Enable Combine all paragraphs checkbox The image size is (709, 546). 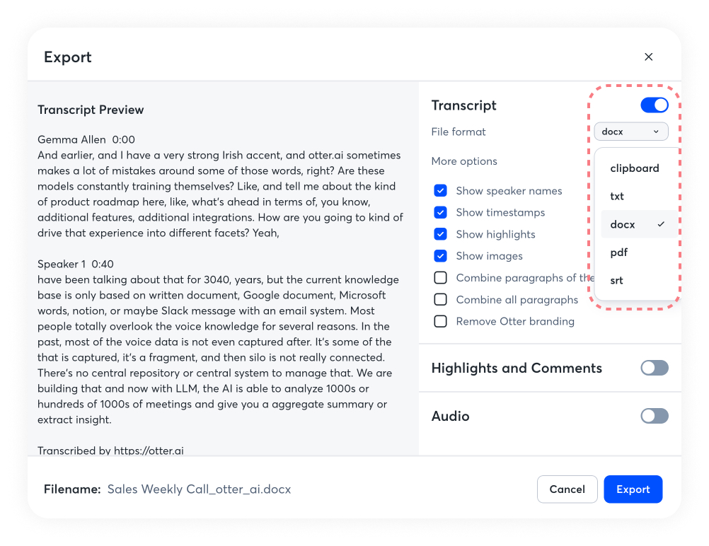click(x=440, y=300)
